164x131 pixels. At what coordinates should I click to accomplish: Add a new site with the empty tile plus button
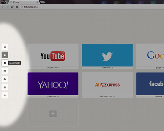coord(53,114)
